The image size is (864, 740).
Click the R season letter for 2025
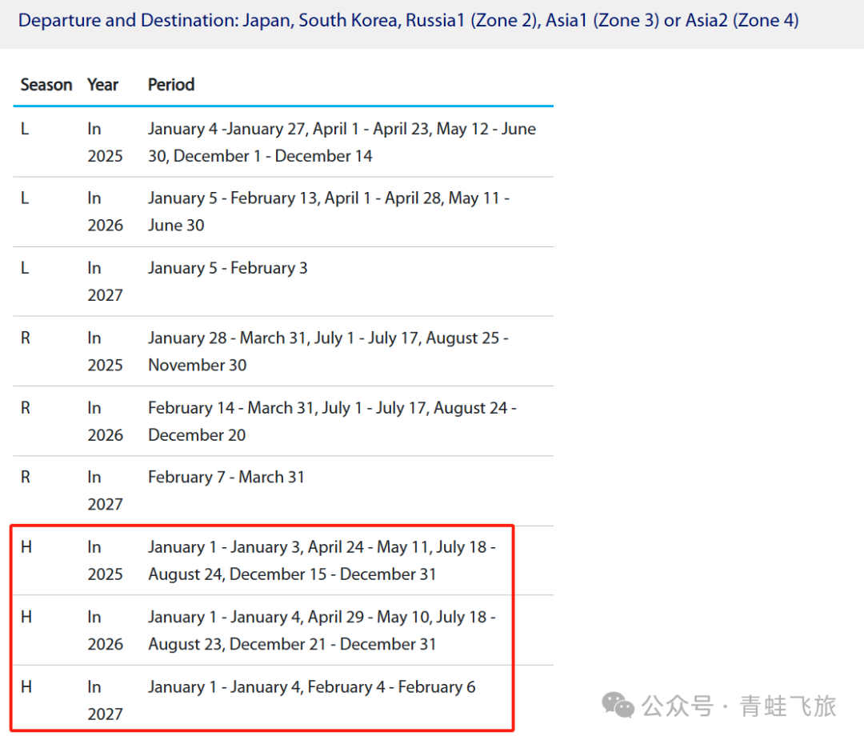[25, 338]
